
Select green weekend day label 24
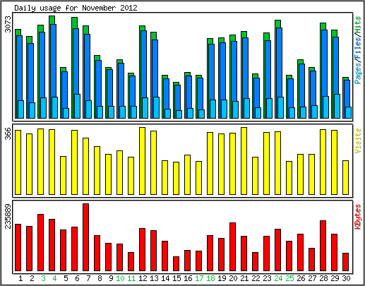[x=278, y=278]
